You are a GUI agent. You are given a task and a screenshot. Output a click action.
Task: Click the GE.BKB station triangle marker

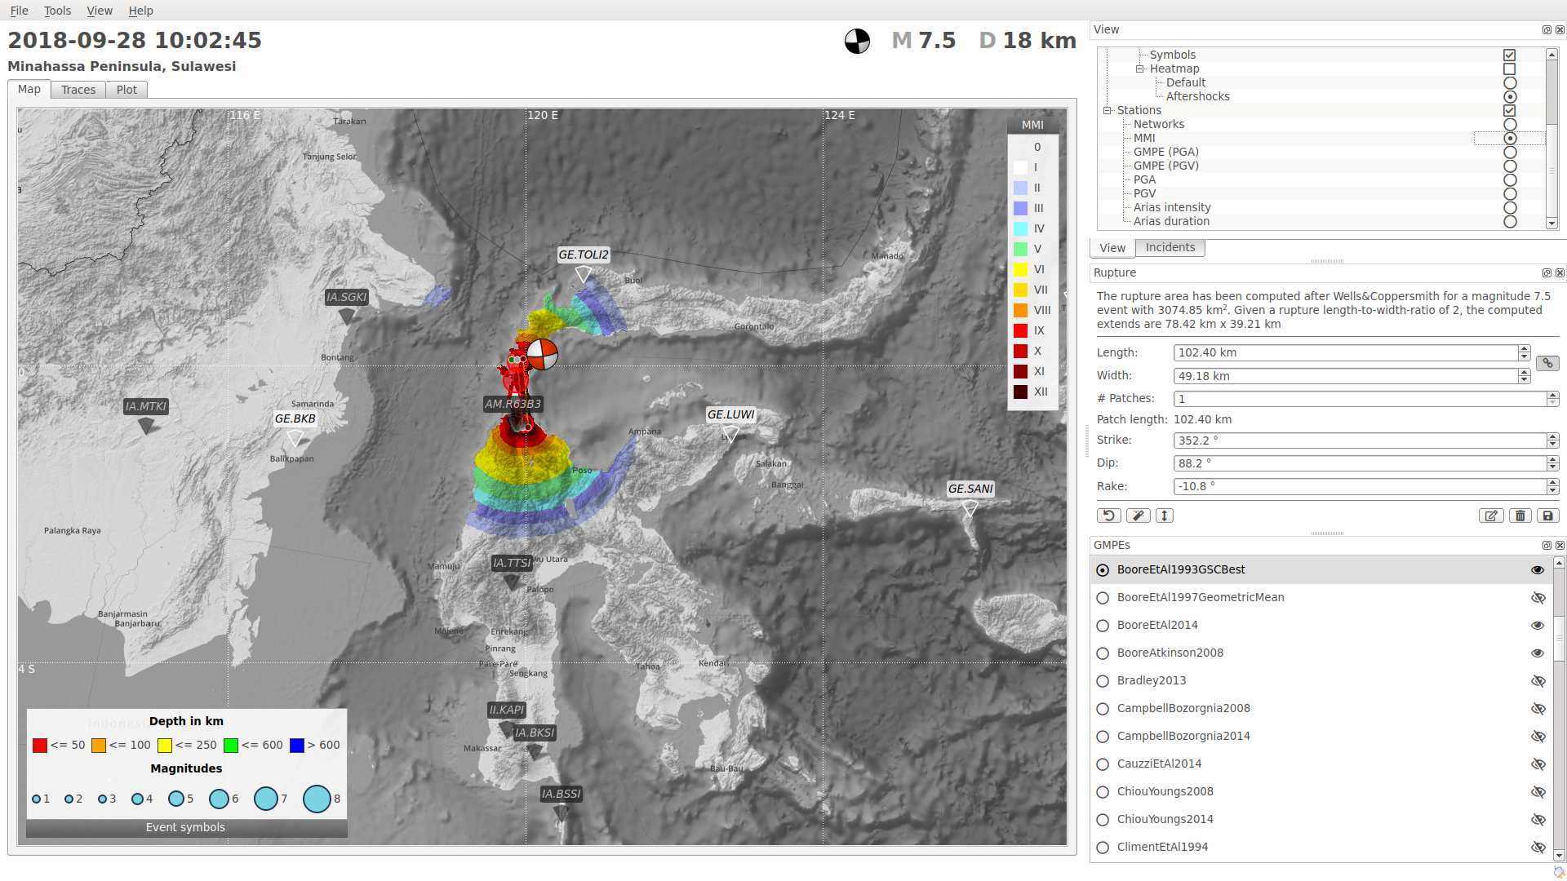click(295, 438)
